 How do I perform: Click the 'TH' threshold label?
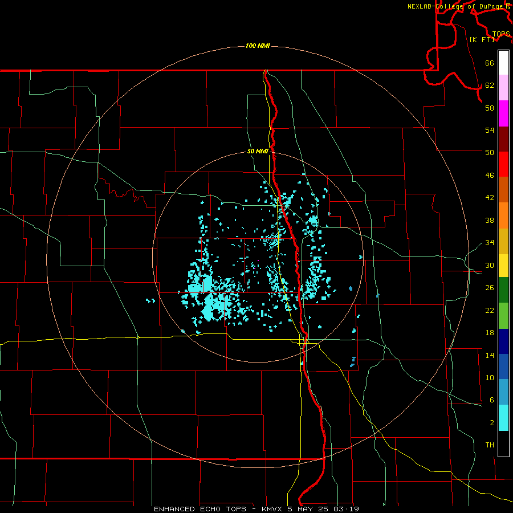pos(490,445)
